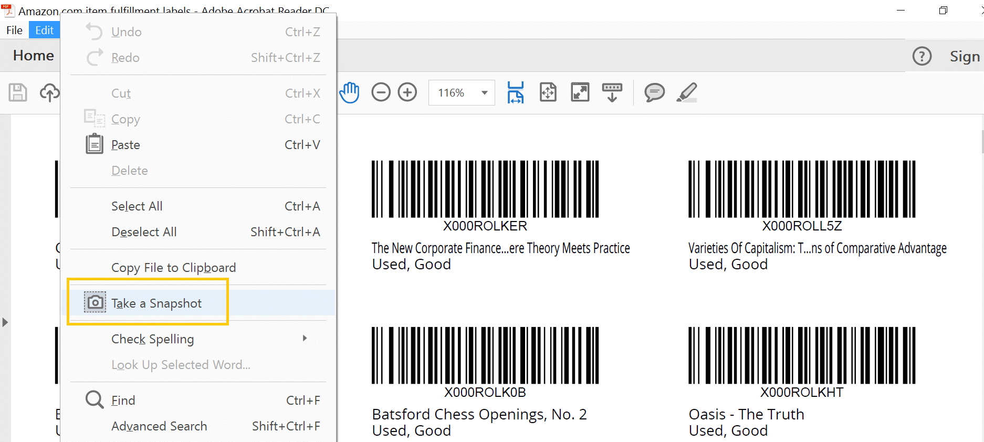Click Varieties Of Capitalism title text
Image resolution: width=984 pixels, height=442 pixels.
pyautogui.click(x=818, y=248)
